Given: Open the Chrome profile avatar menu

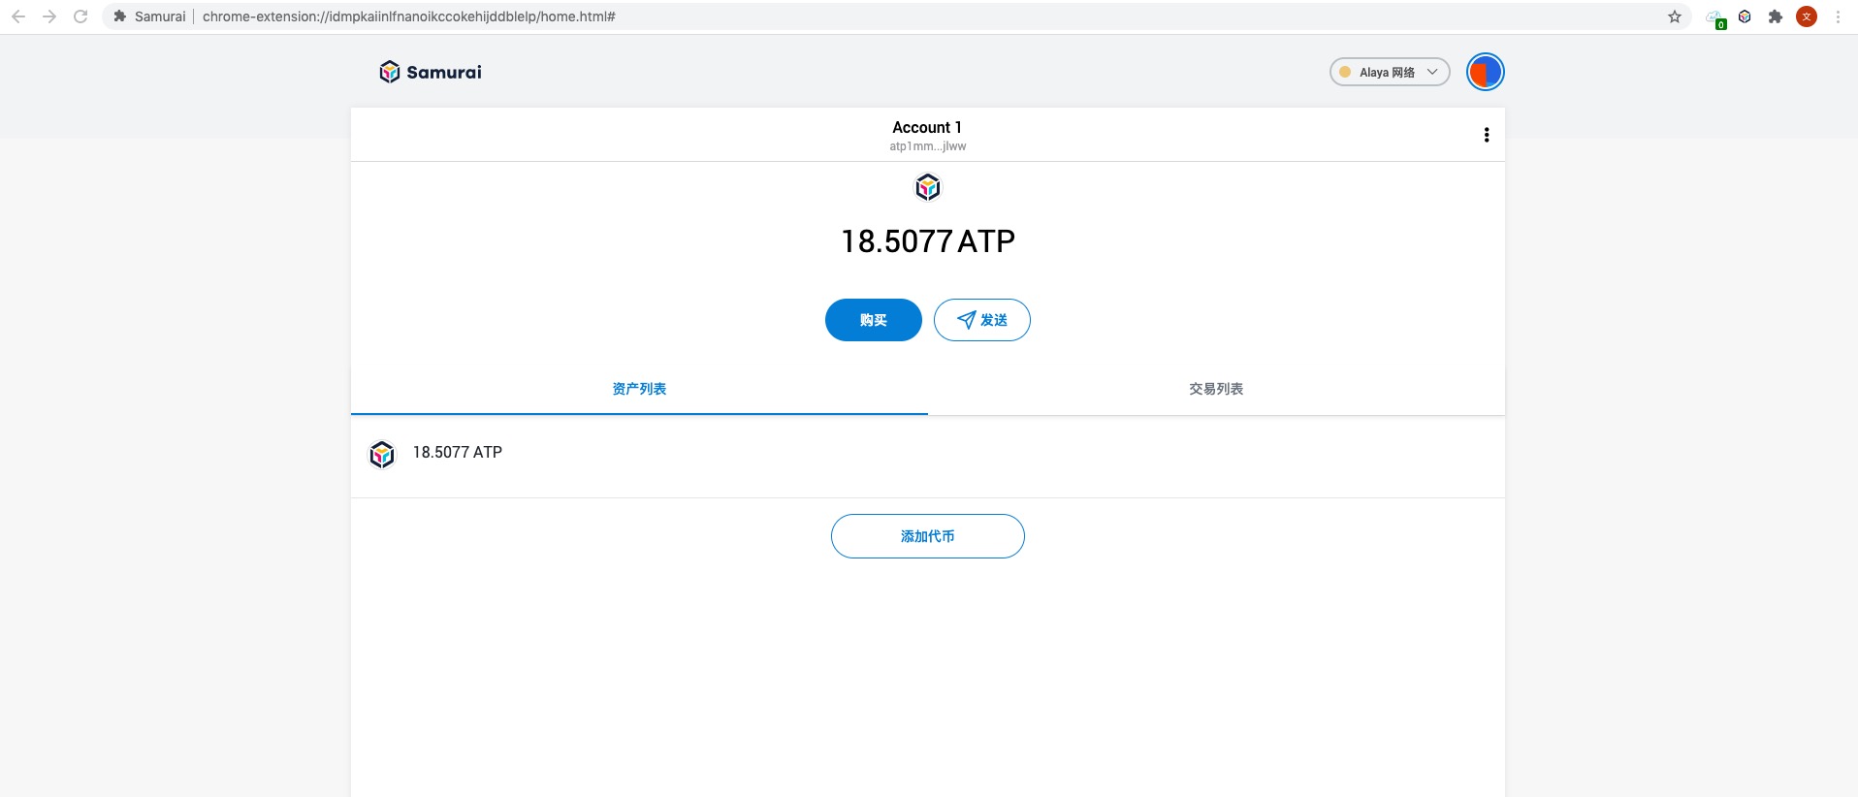Looking at the screenshot, I should point(1806,16).
